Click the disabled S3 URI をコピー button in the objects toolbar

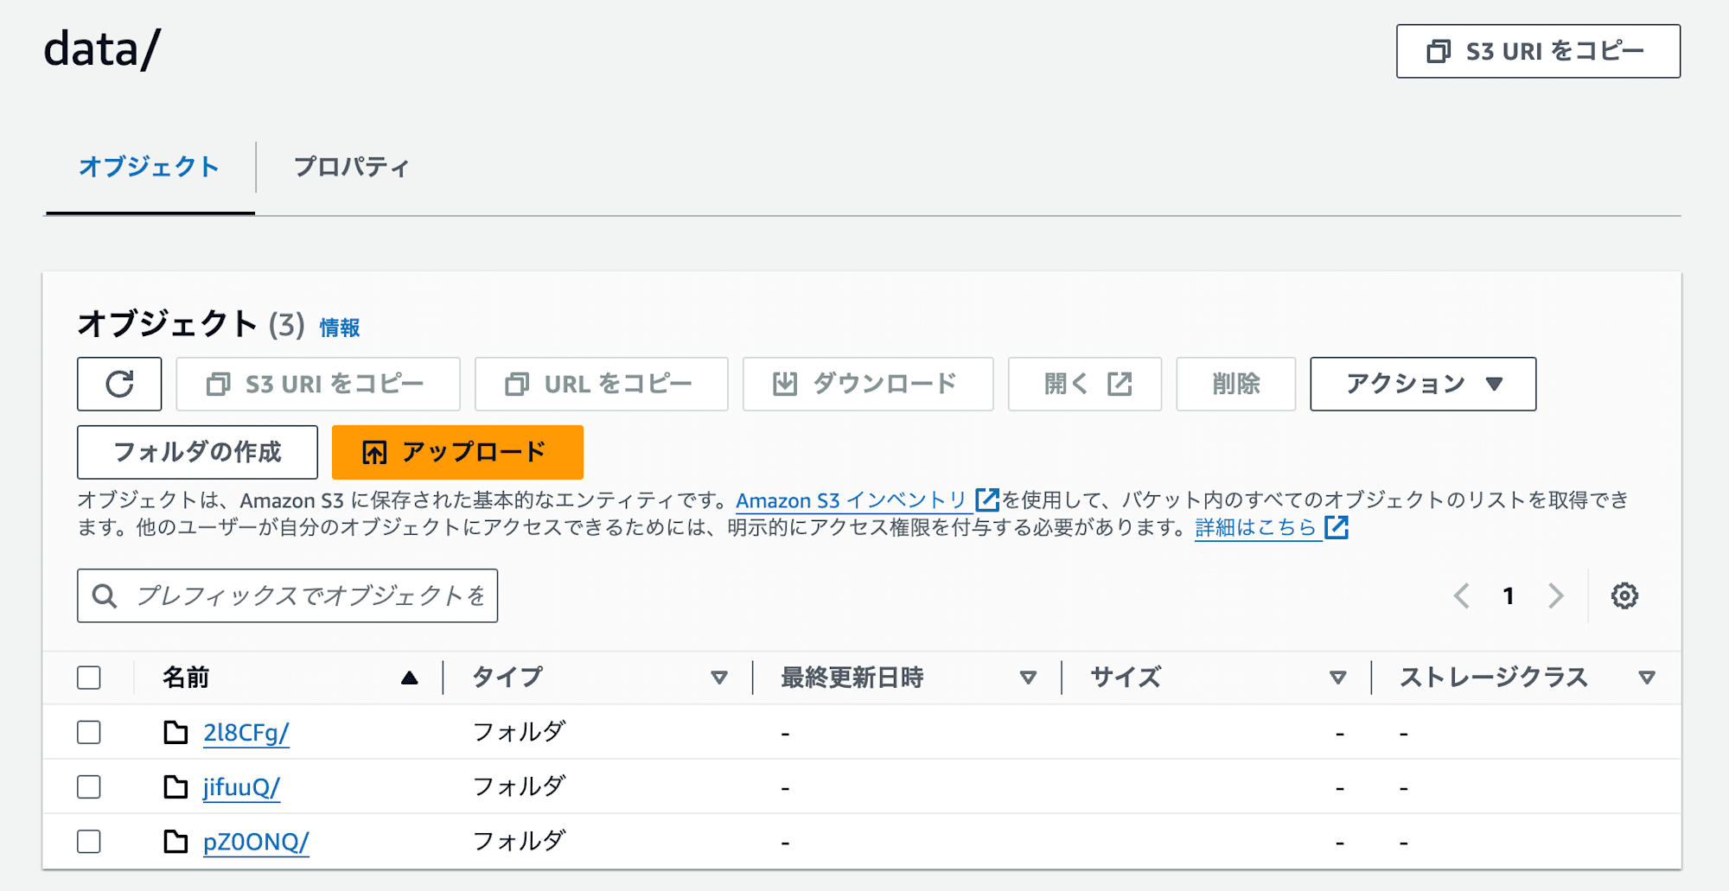click(x=317, y=384)
